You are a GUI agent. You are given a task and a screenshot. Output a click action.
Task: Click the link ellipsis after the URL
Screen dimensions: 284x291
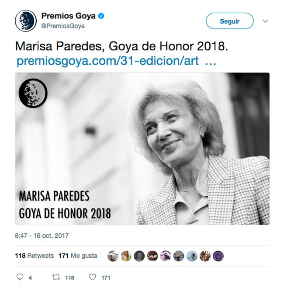pos(211,63)
